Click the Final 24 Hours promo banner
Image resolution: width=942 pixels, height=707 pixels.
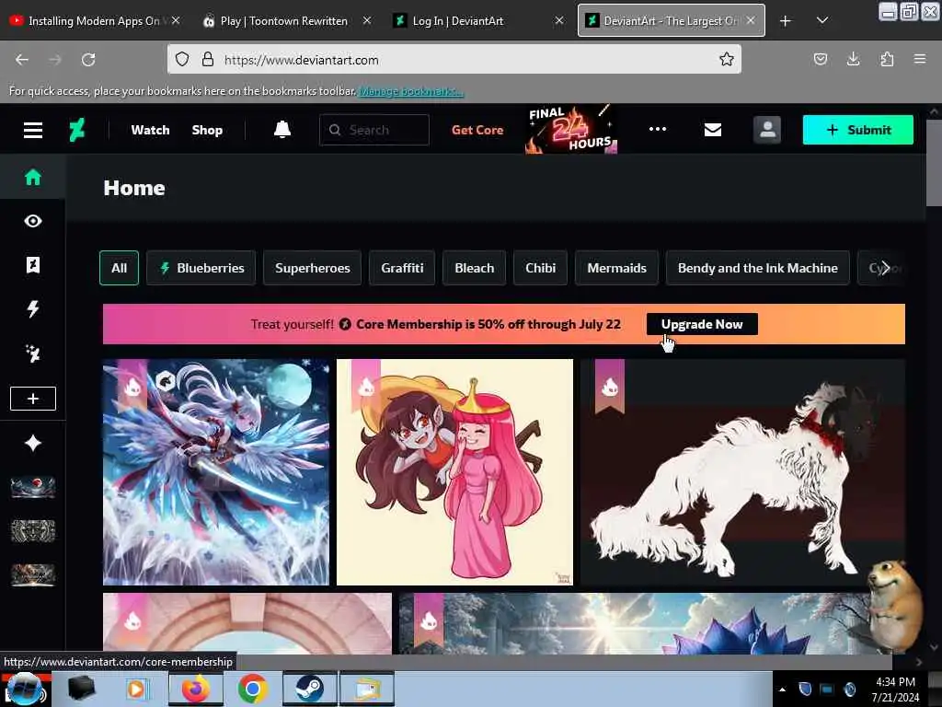[570, 129]
